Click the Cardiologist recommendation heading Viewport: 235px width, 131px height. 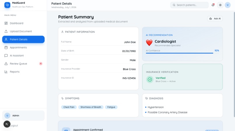coord(165,41)
